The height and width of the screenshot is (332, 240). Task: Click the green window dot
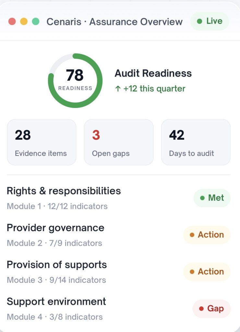[36, 21]
